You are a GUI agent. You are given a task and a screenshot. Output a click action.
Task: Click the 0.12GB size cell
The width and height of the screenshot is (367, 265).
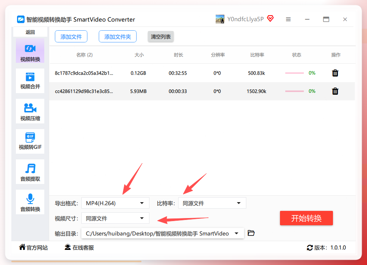coord(138,73)
